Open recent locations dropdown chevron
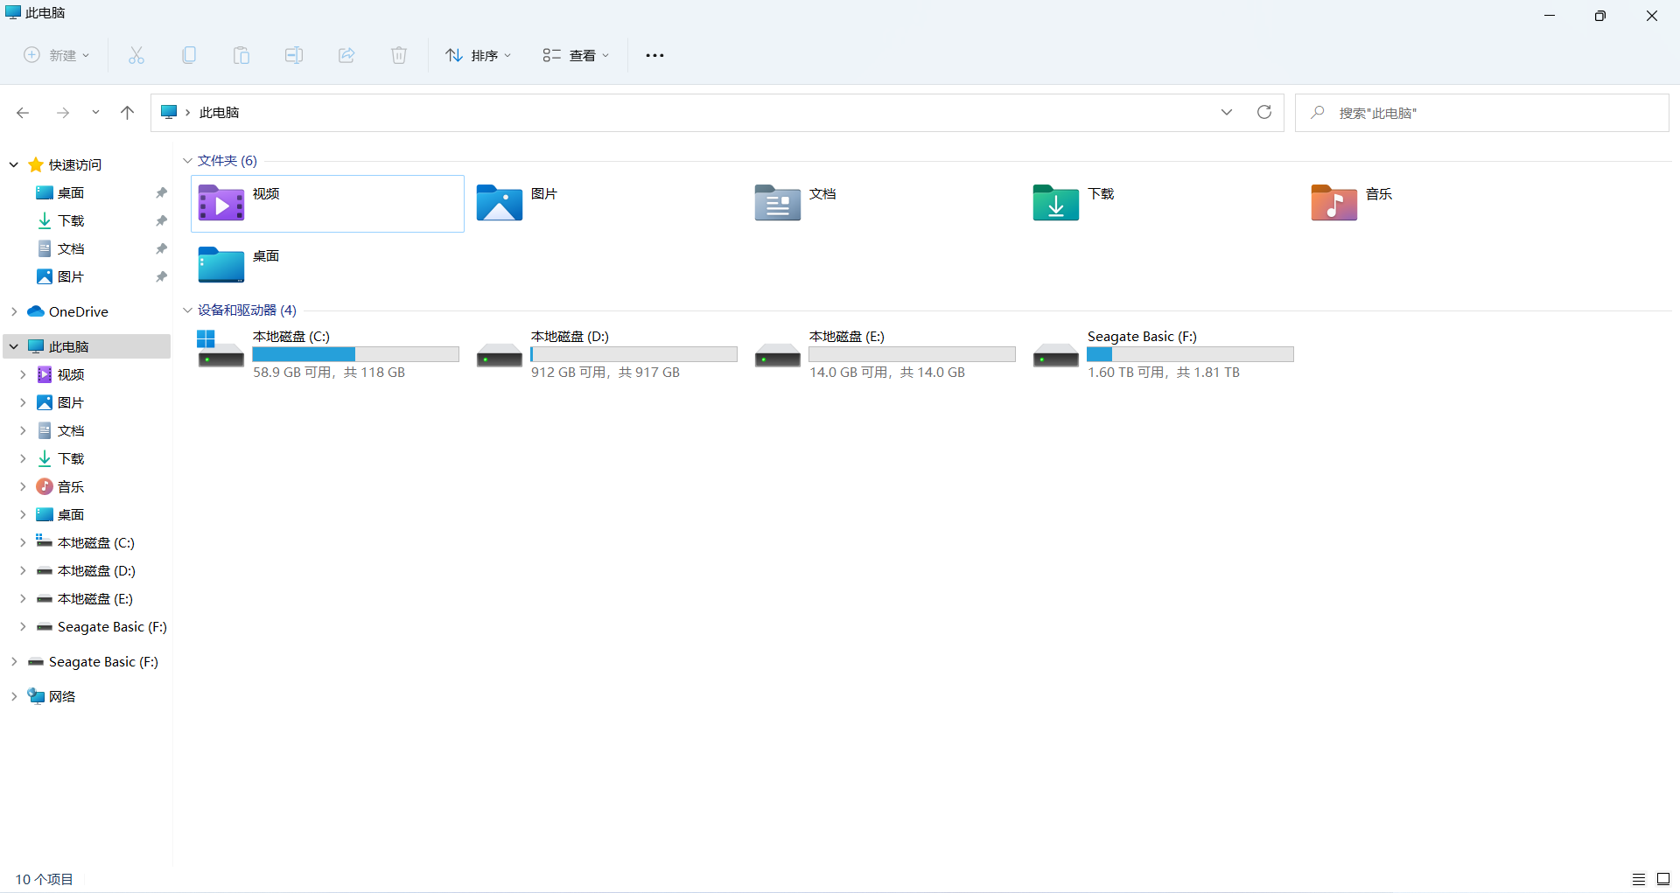This screenshot has width=1680, height=893. [95, 113]
